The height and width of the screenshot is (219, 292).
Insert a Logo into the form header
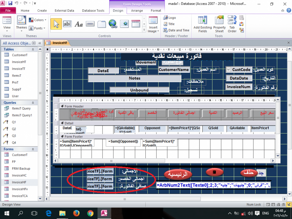coord(169,18)
